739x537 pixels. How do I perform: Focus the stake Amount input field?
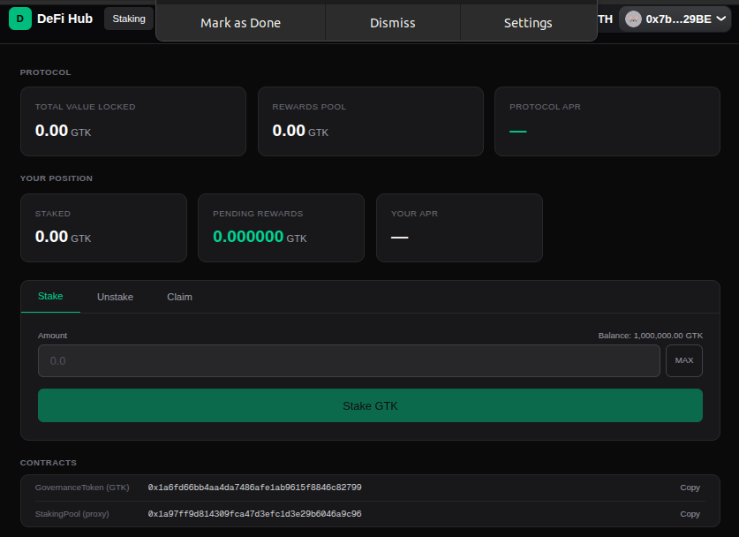pyautogui.click(x=349, y=360)
